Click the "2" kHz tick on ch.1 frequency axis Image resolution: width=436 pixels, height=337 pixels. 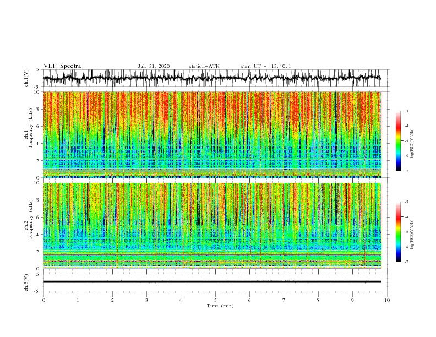pyautogui.click(x=38, y=161)
